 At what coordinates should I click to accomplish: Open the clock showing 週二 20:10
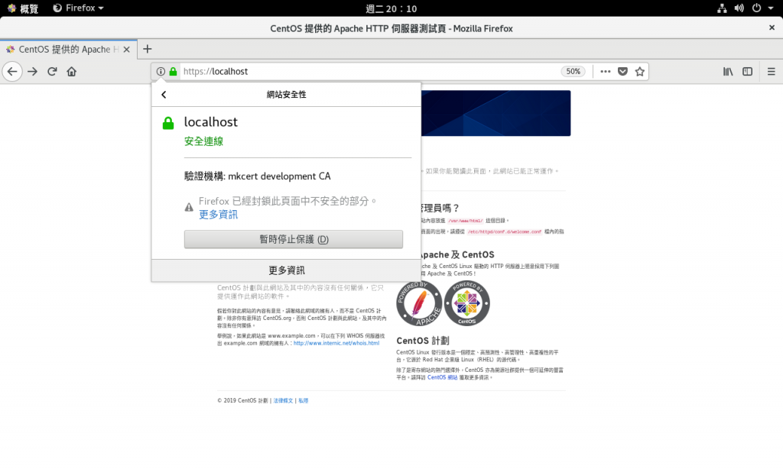tap(391, 8)
